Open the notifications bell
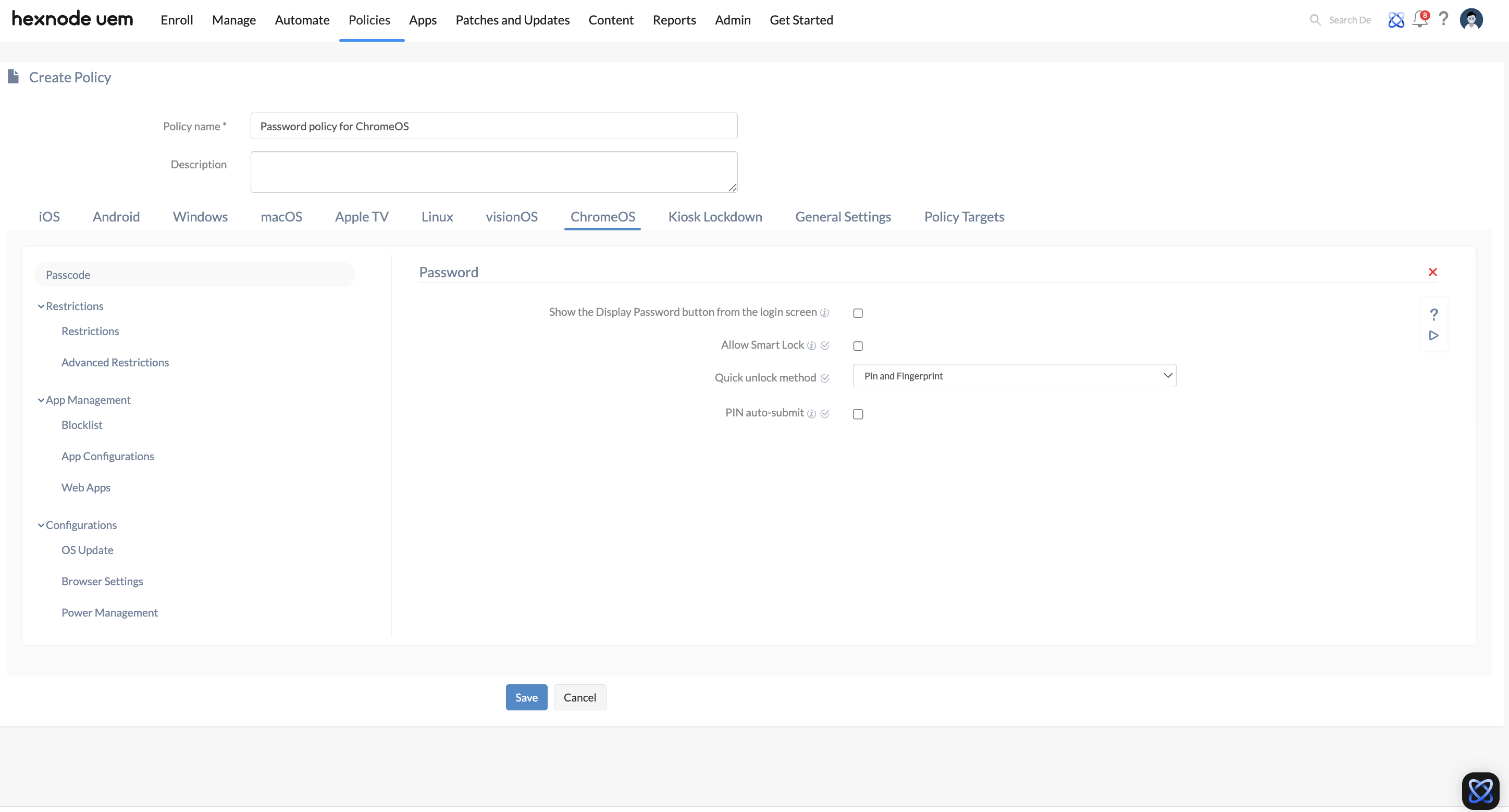Screen dimensions: 1509x812 click(1420, 19)
